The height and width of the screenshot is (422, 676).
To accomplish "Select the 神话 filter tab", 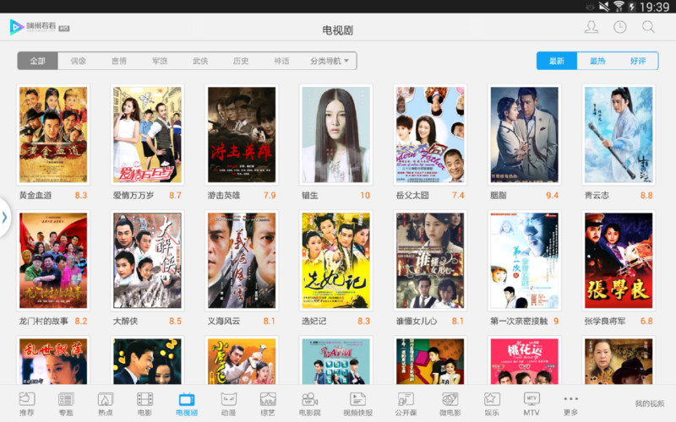I will [x=281, y=61].
